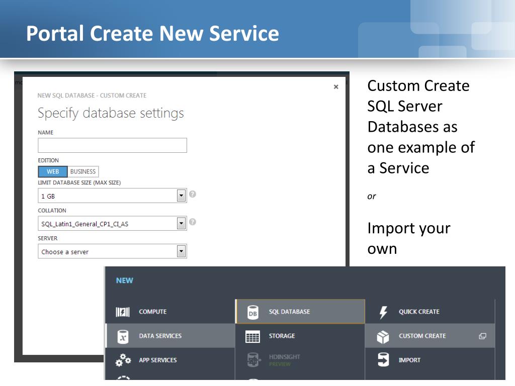
Task: Select DATA SERVICES in the NEW menu
Action: pos(170,336)
